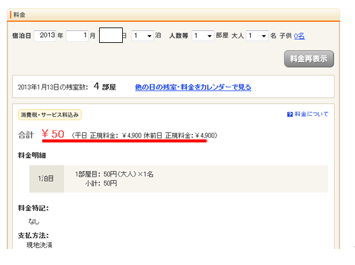Click the 料金特記 heading
Screen dimensions: 355x265
coord(33,208)
